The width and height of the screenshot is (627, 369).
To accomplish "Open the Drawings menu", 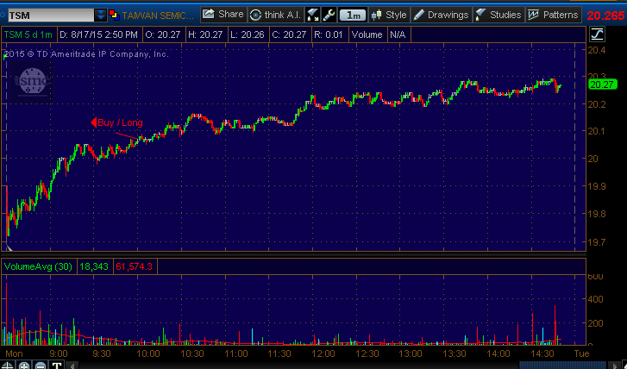I will pyautogui.click(x=441, y=16).
